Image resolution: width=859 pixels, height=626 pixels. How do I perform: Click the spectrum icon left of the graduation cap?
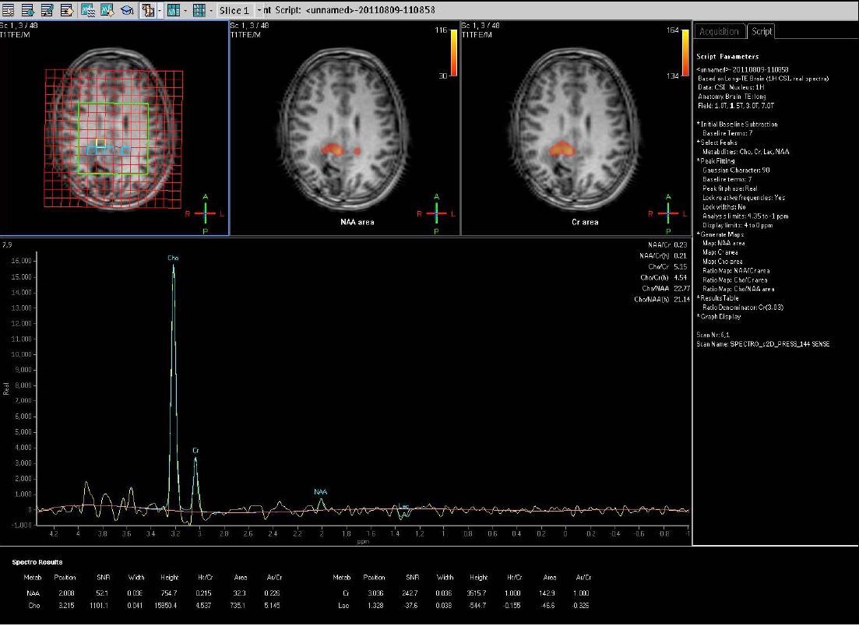click(x=107, y=10)
